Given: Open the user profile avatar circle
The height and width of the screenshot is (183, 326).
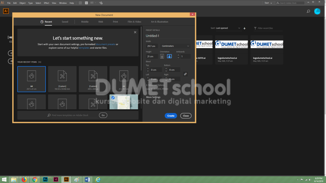Looking at the screenshot, I should (317, 11).
